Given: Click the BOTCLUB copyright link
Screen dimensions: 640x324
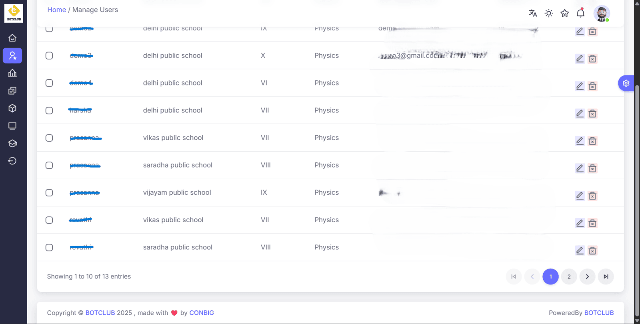Looking at the screenshot, I should tap(100, 313).
